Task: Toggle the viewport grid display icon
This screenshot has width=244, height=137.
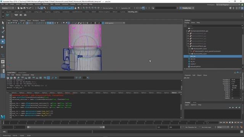Action: pyautogui.click(x=27, y=23)
